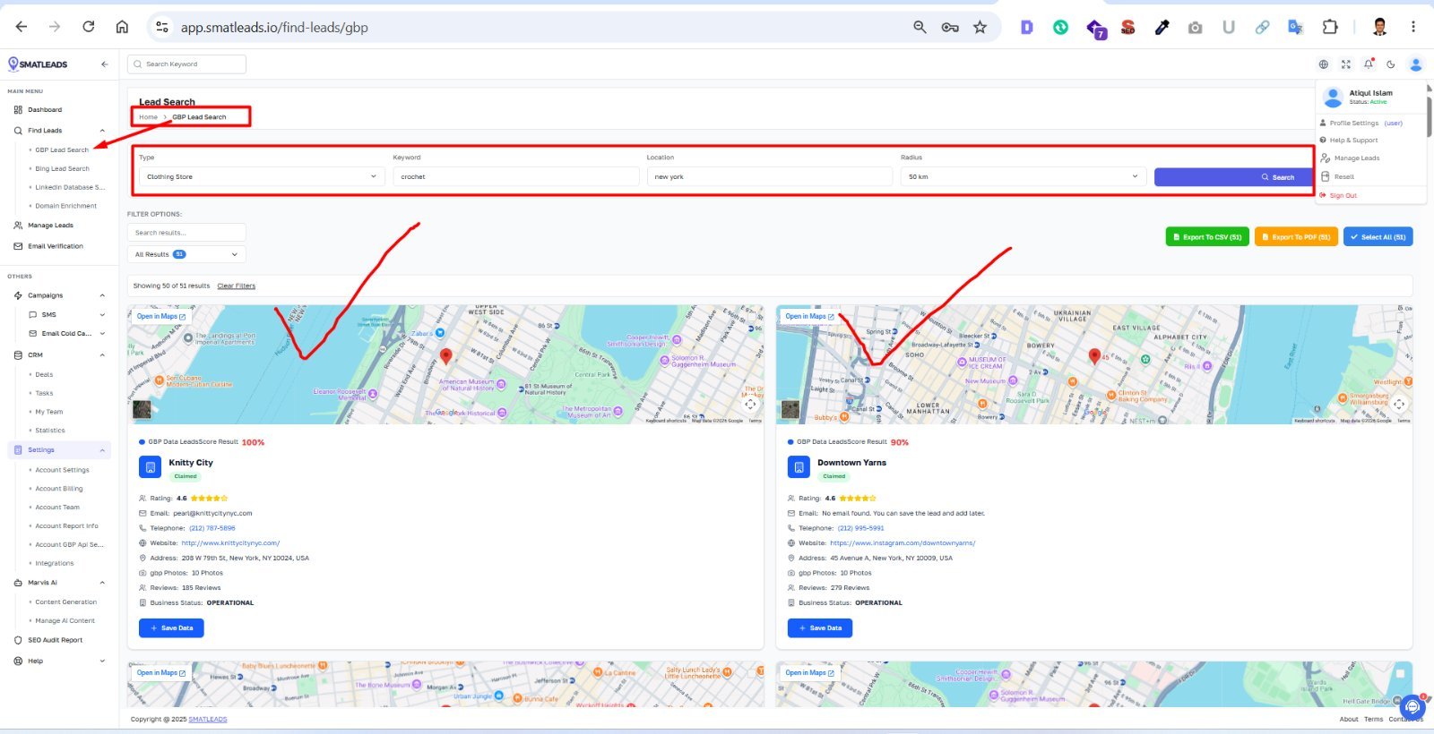
Task: Click Knitty City telephone number link
Action: pos(212,528)
